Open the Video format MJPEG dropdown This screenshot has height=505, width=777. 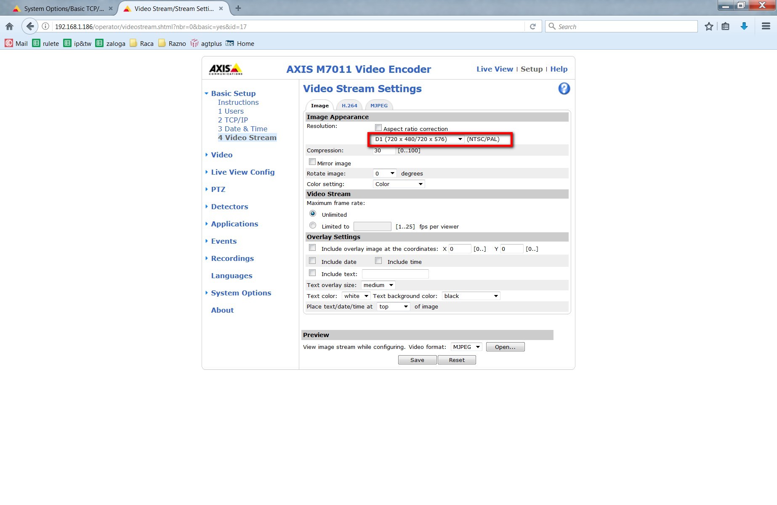(466, 347)
